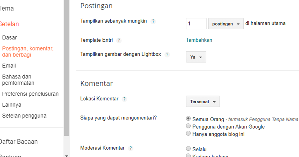Expand the Lightbox Ya dropdown
Viewport: 299px width, 157px height.
(x=196, y=57)
